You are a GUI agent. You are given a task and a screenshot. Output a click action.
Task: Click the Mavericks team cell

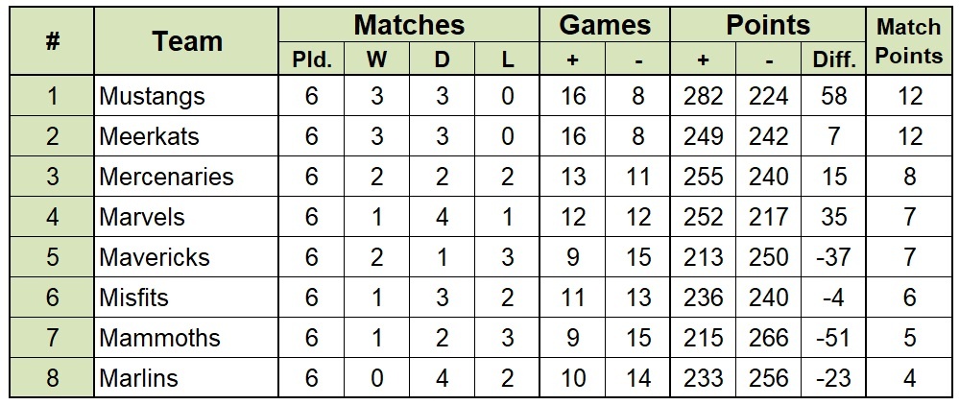(186, 257)
